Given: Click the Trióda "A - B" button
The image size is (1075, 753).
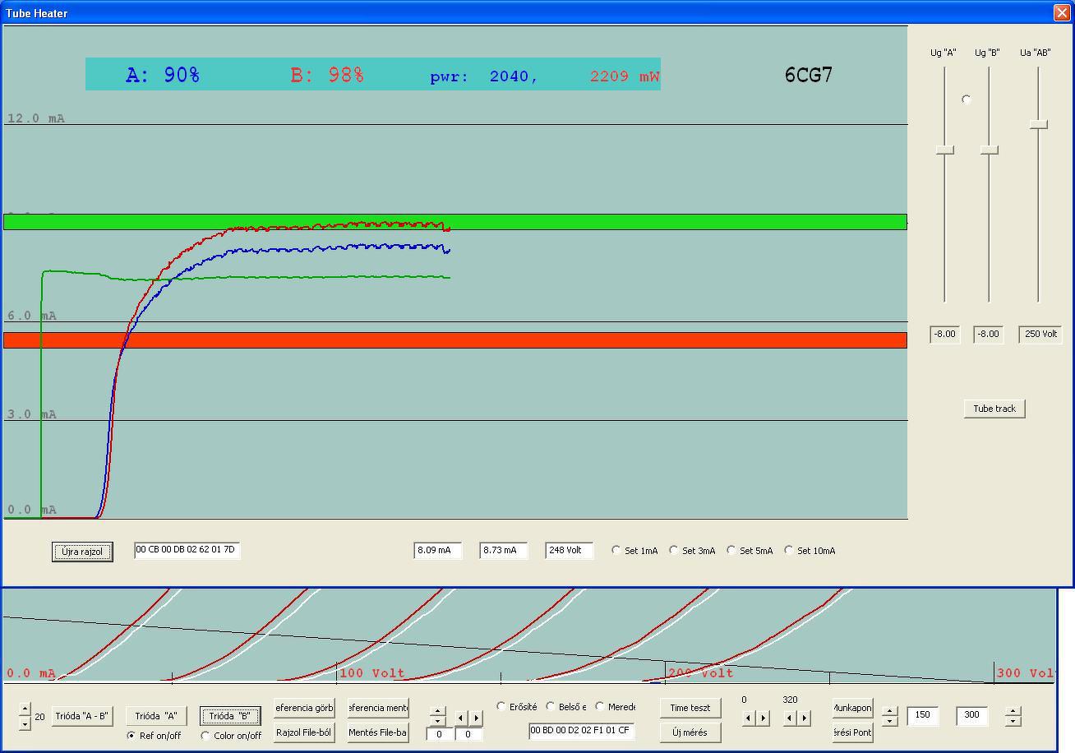Looking at the screenshot, I should click(82, 716).
